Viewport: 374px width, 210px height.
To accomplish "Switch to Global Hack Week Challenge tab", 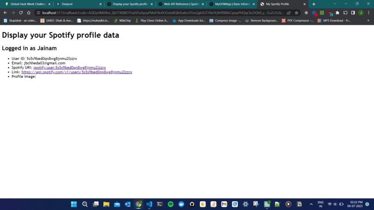I will click(28, 4).
